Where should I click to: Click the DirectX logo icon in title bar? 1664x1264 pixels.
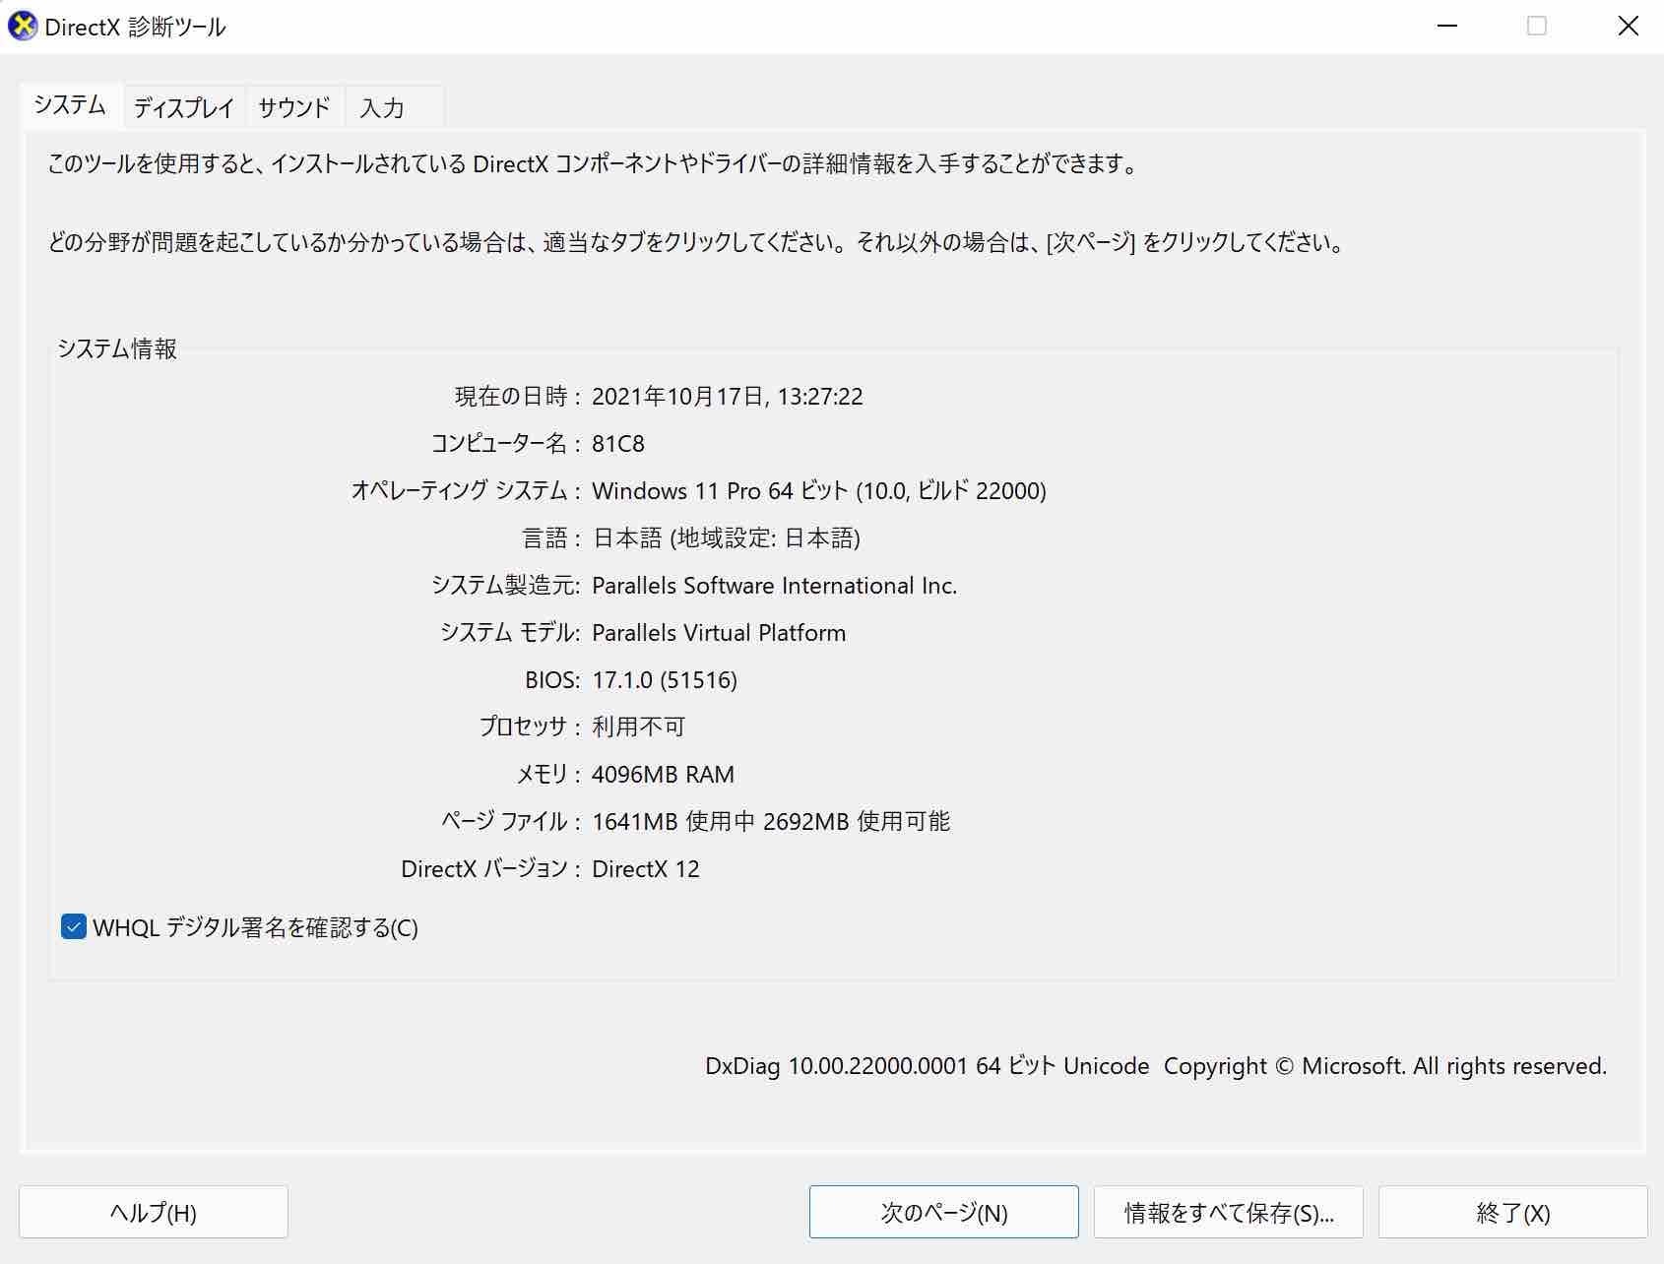click(23, 27)
